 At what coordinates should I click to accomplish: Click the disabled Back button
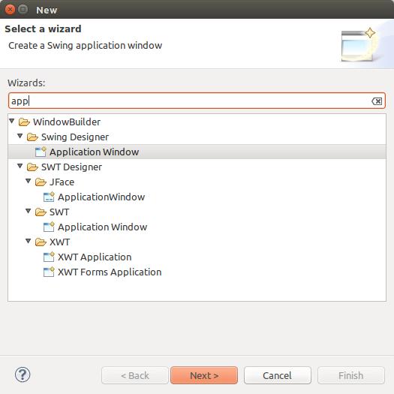[x=135, y=375]
